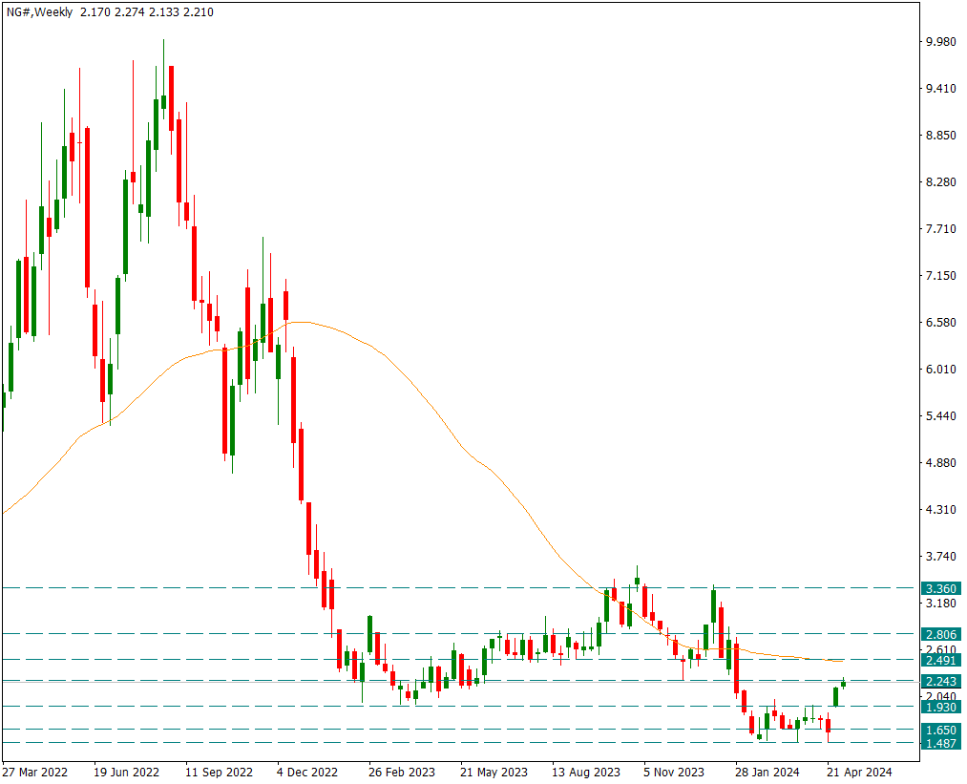
Task: Click the 3.180 price axis value
Action: (x=940, y=603)
